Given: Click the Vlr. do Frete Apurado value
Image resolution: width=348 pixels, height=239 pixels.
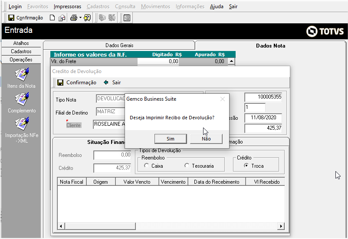Looking at the screenshot, I should pos(219,61).
